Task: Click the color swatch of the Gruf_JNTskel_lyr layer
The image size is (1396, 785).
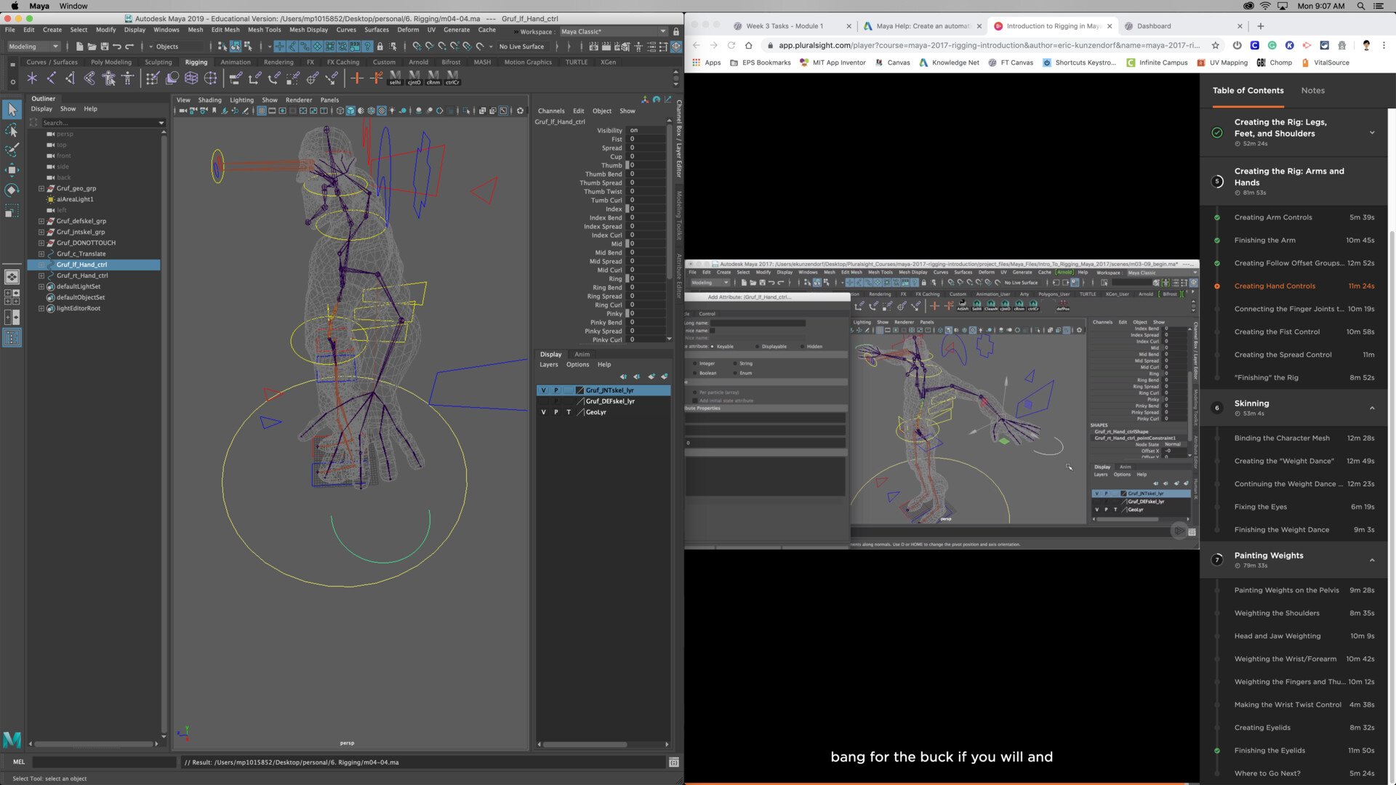Action: coord(579,390)
